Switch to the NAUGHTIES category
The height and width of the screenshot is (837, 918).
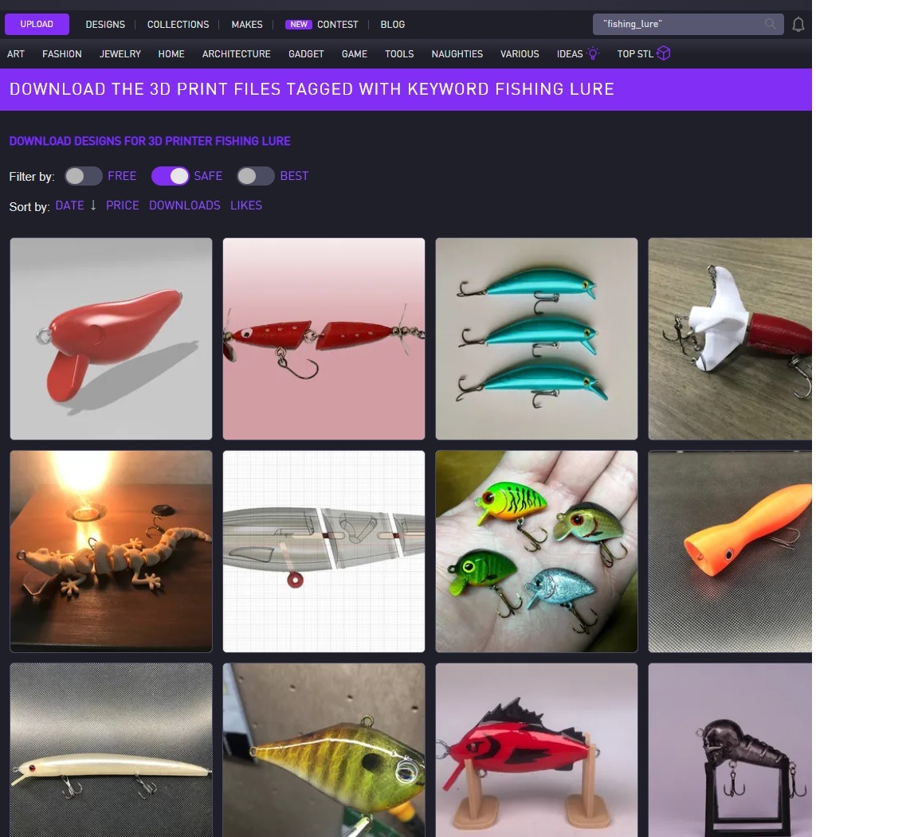coord(457,53)
